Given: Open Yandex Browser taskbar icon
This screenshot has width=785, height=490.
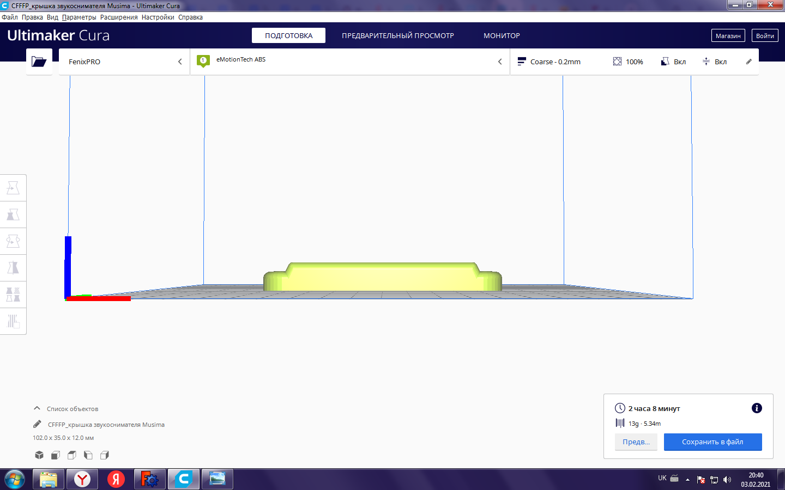Looking at the screenshot, I should click(x=82, y=479).
